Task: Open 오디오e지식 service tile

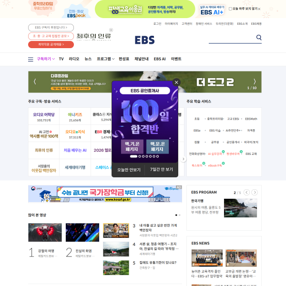Action: 75,133
